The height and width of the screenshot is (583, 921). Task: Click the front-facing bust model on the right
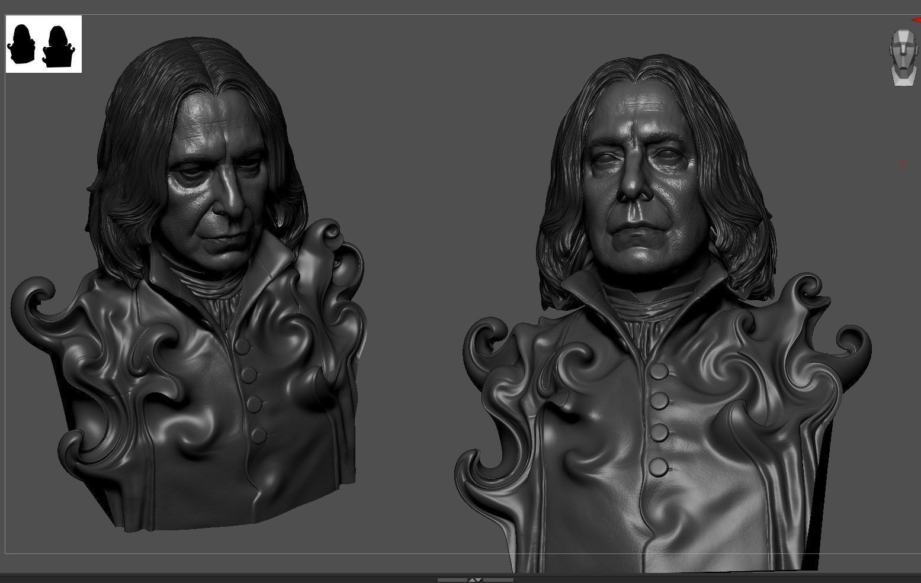(x=663, y=314)
